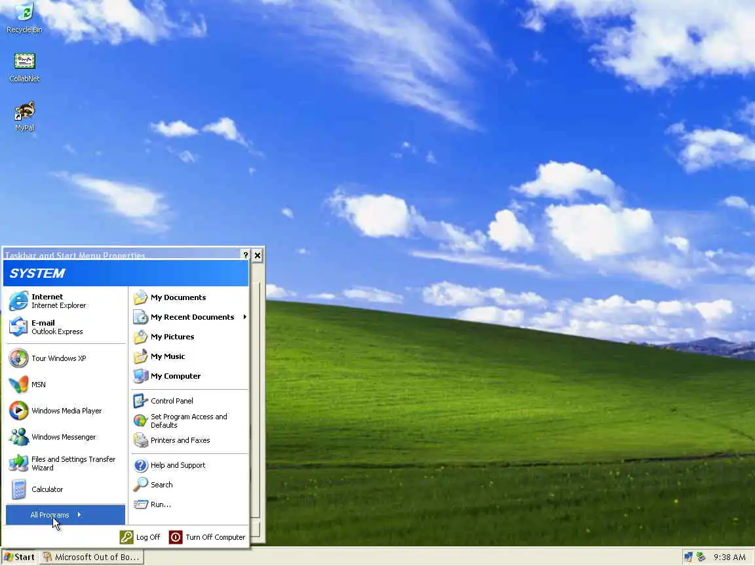Select the MyPal desktop shortcut

click(24, 116)
